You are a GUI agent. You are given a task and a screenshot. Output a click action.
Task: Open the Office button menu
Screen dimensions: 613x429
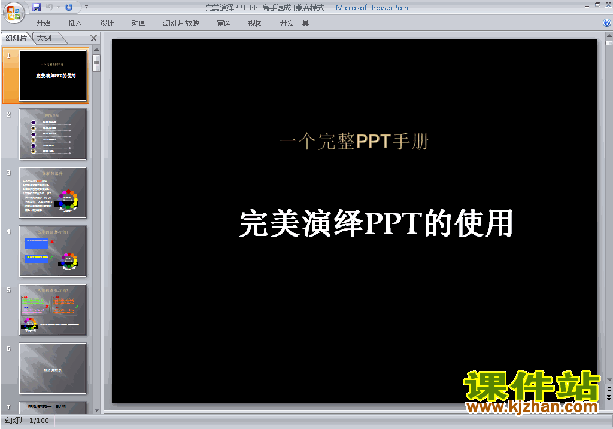pyautogui.click(x=14, y=13)
